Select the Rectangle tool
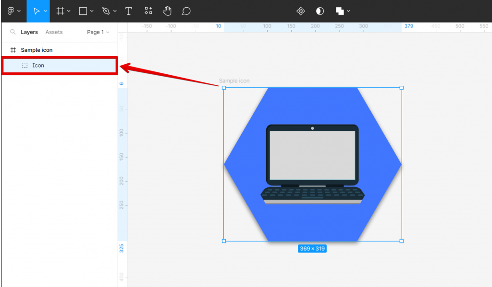 (83, 11)
